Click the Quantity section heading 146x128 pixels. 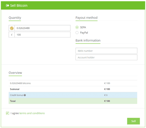click(x=15, y=18)
